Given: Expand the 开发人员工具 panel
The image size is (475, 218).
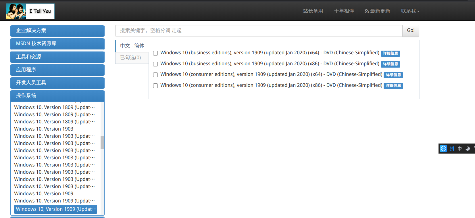Looking at the screenshot, I should (x=57, y=83).
